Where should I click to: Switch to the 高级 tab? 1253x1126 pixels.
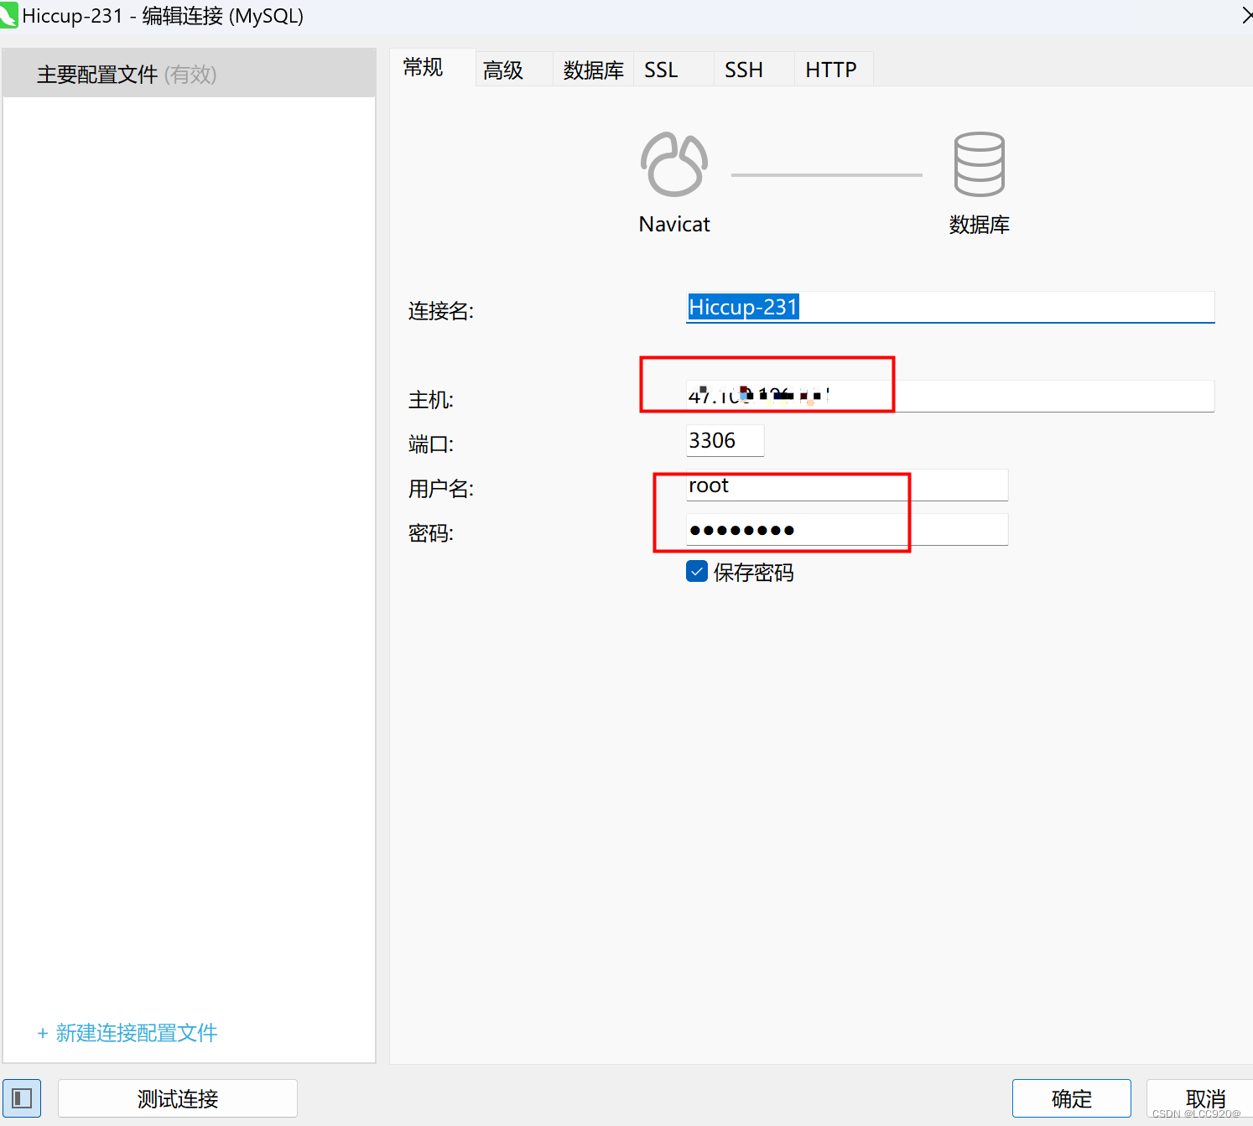click(502, 70)
